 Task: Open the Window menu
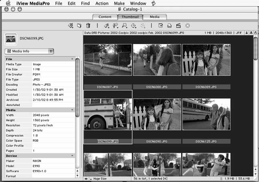click(x=138, y=3)
